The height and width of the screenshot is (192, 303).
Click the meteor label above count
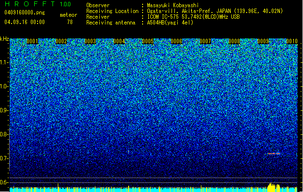point(68,15)
